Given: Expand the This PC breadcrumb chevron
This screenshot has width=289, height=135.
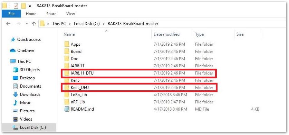Looking at the screenshot, I should (x=70, y=24).
